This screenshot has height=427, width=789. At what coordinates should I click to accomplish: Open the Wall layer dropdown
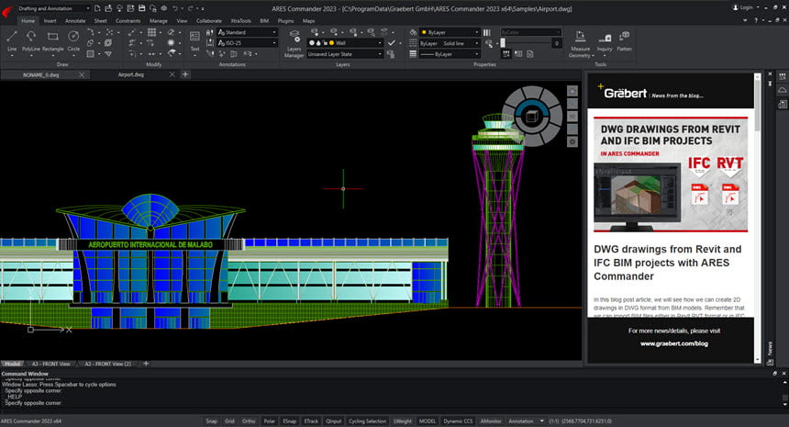click(x=345, y=43)
